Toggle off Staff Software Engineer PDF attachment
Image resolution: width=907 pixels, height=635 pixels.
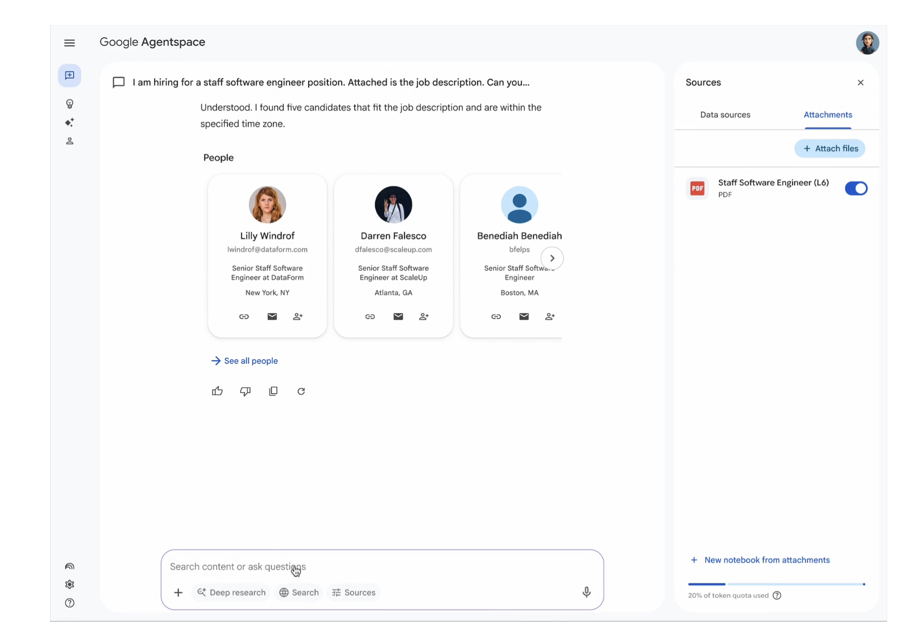[x=856, y=189]
